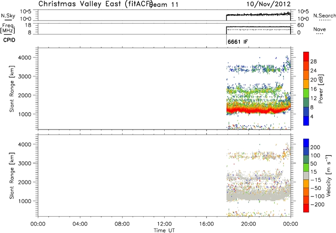
Task: Click the Time UT axis title
Action: [164, 230]
